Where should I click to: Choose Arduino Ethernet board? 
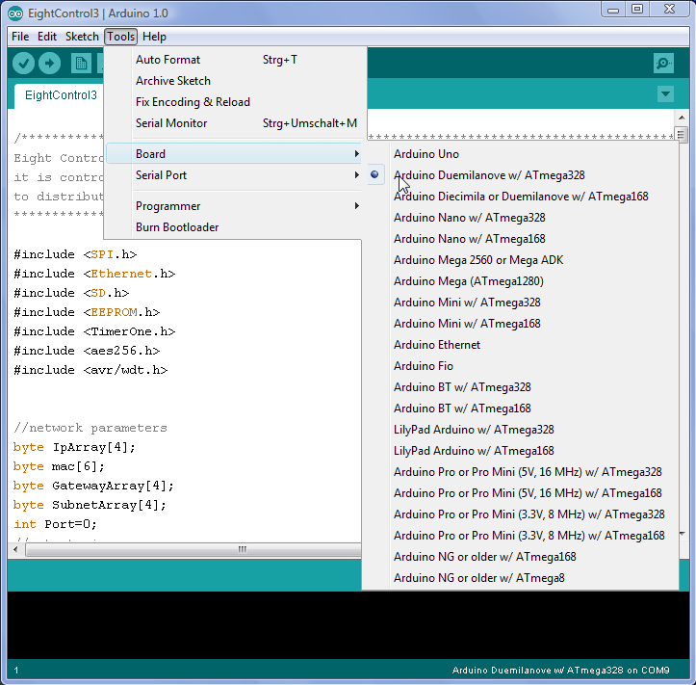point(520,345)
